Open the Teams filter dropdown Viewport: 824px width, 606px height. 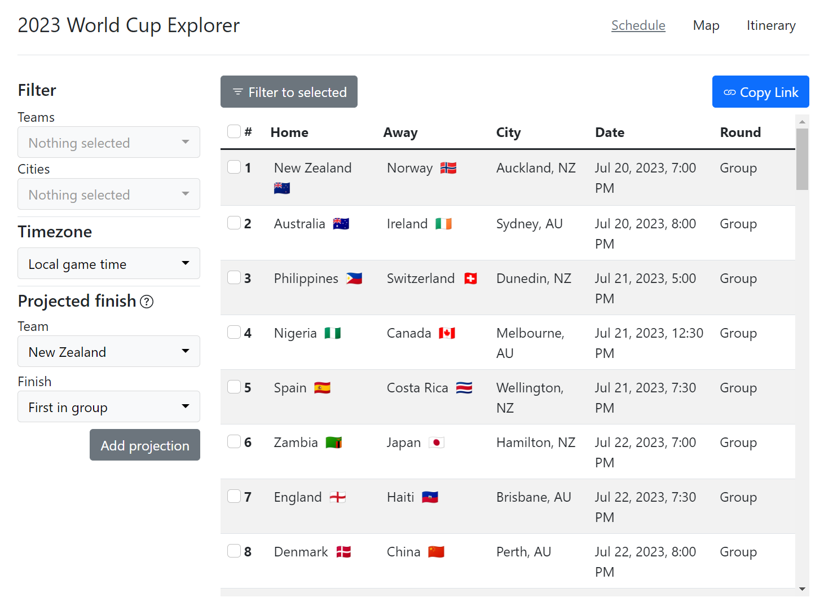coord(109,143)
